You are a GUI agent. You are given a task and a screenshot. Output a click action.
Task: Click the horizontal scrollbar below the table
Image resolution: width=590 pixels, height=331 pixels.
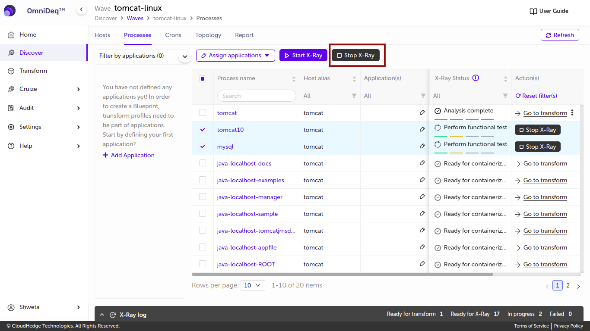(x=342, y=274)
